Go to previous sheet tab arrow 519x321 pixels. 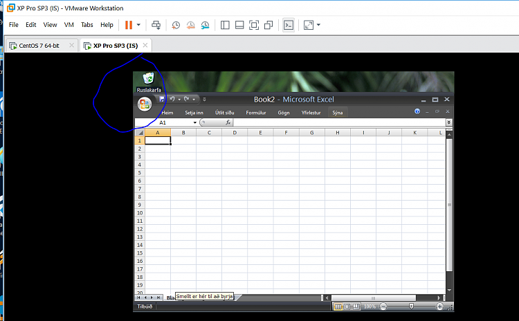pyautogui.click(x=145, y=297)
